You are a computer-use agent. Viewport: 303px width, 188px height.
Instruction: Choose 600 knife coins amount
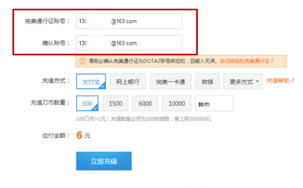(x=87, y=103)
